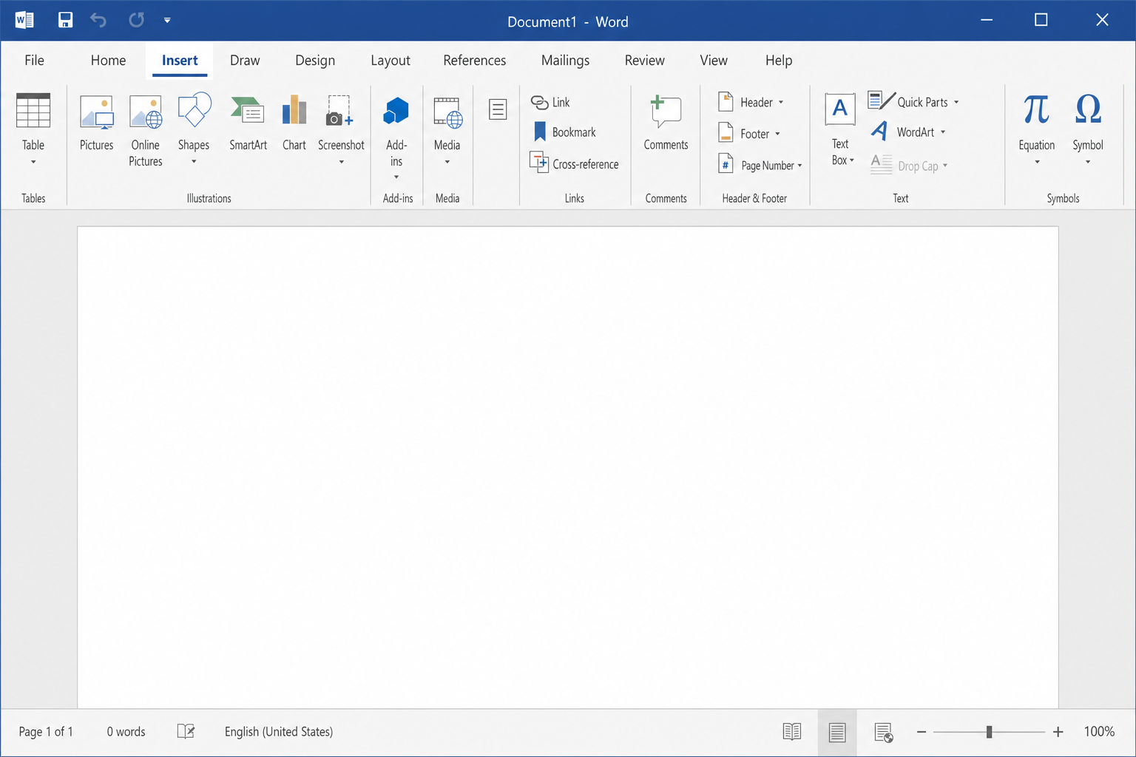Switch to the Home tab

[108, 61]
